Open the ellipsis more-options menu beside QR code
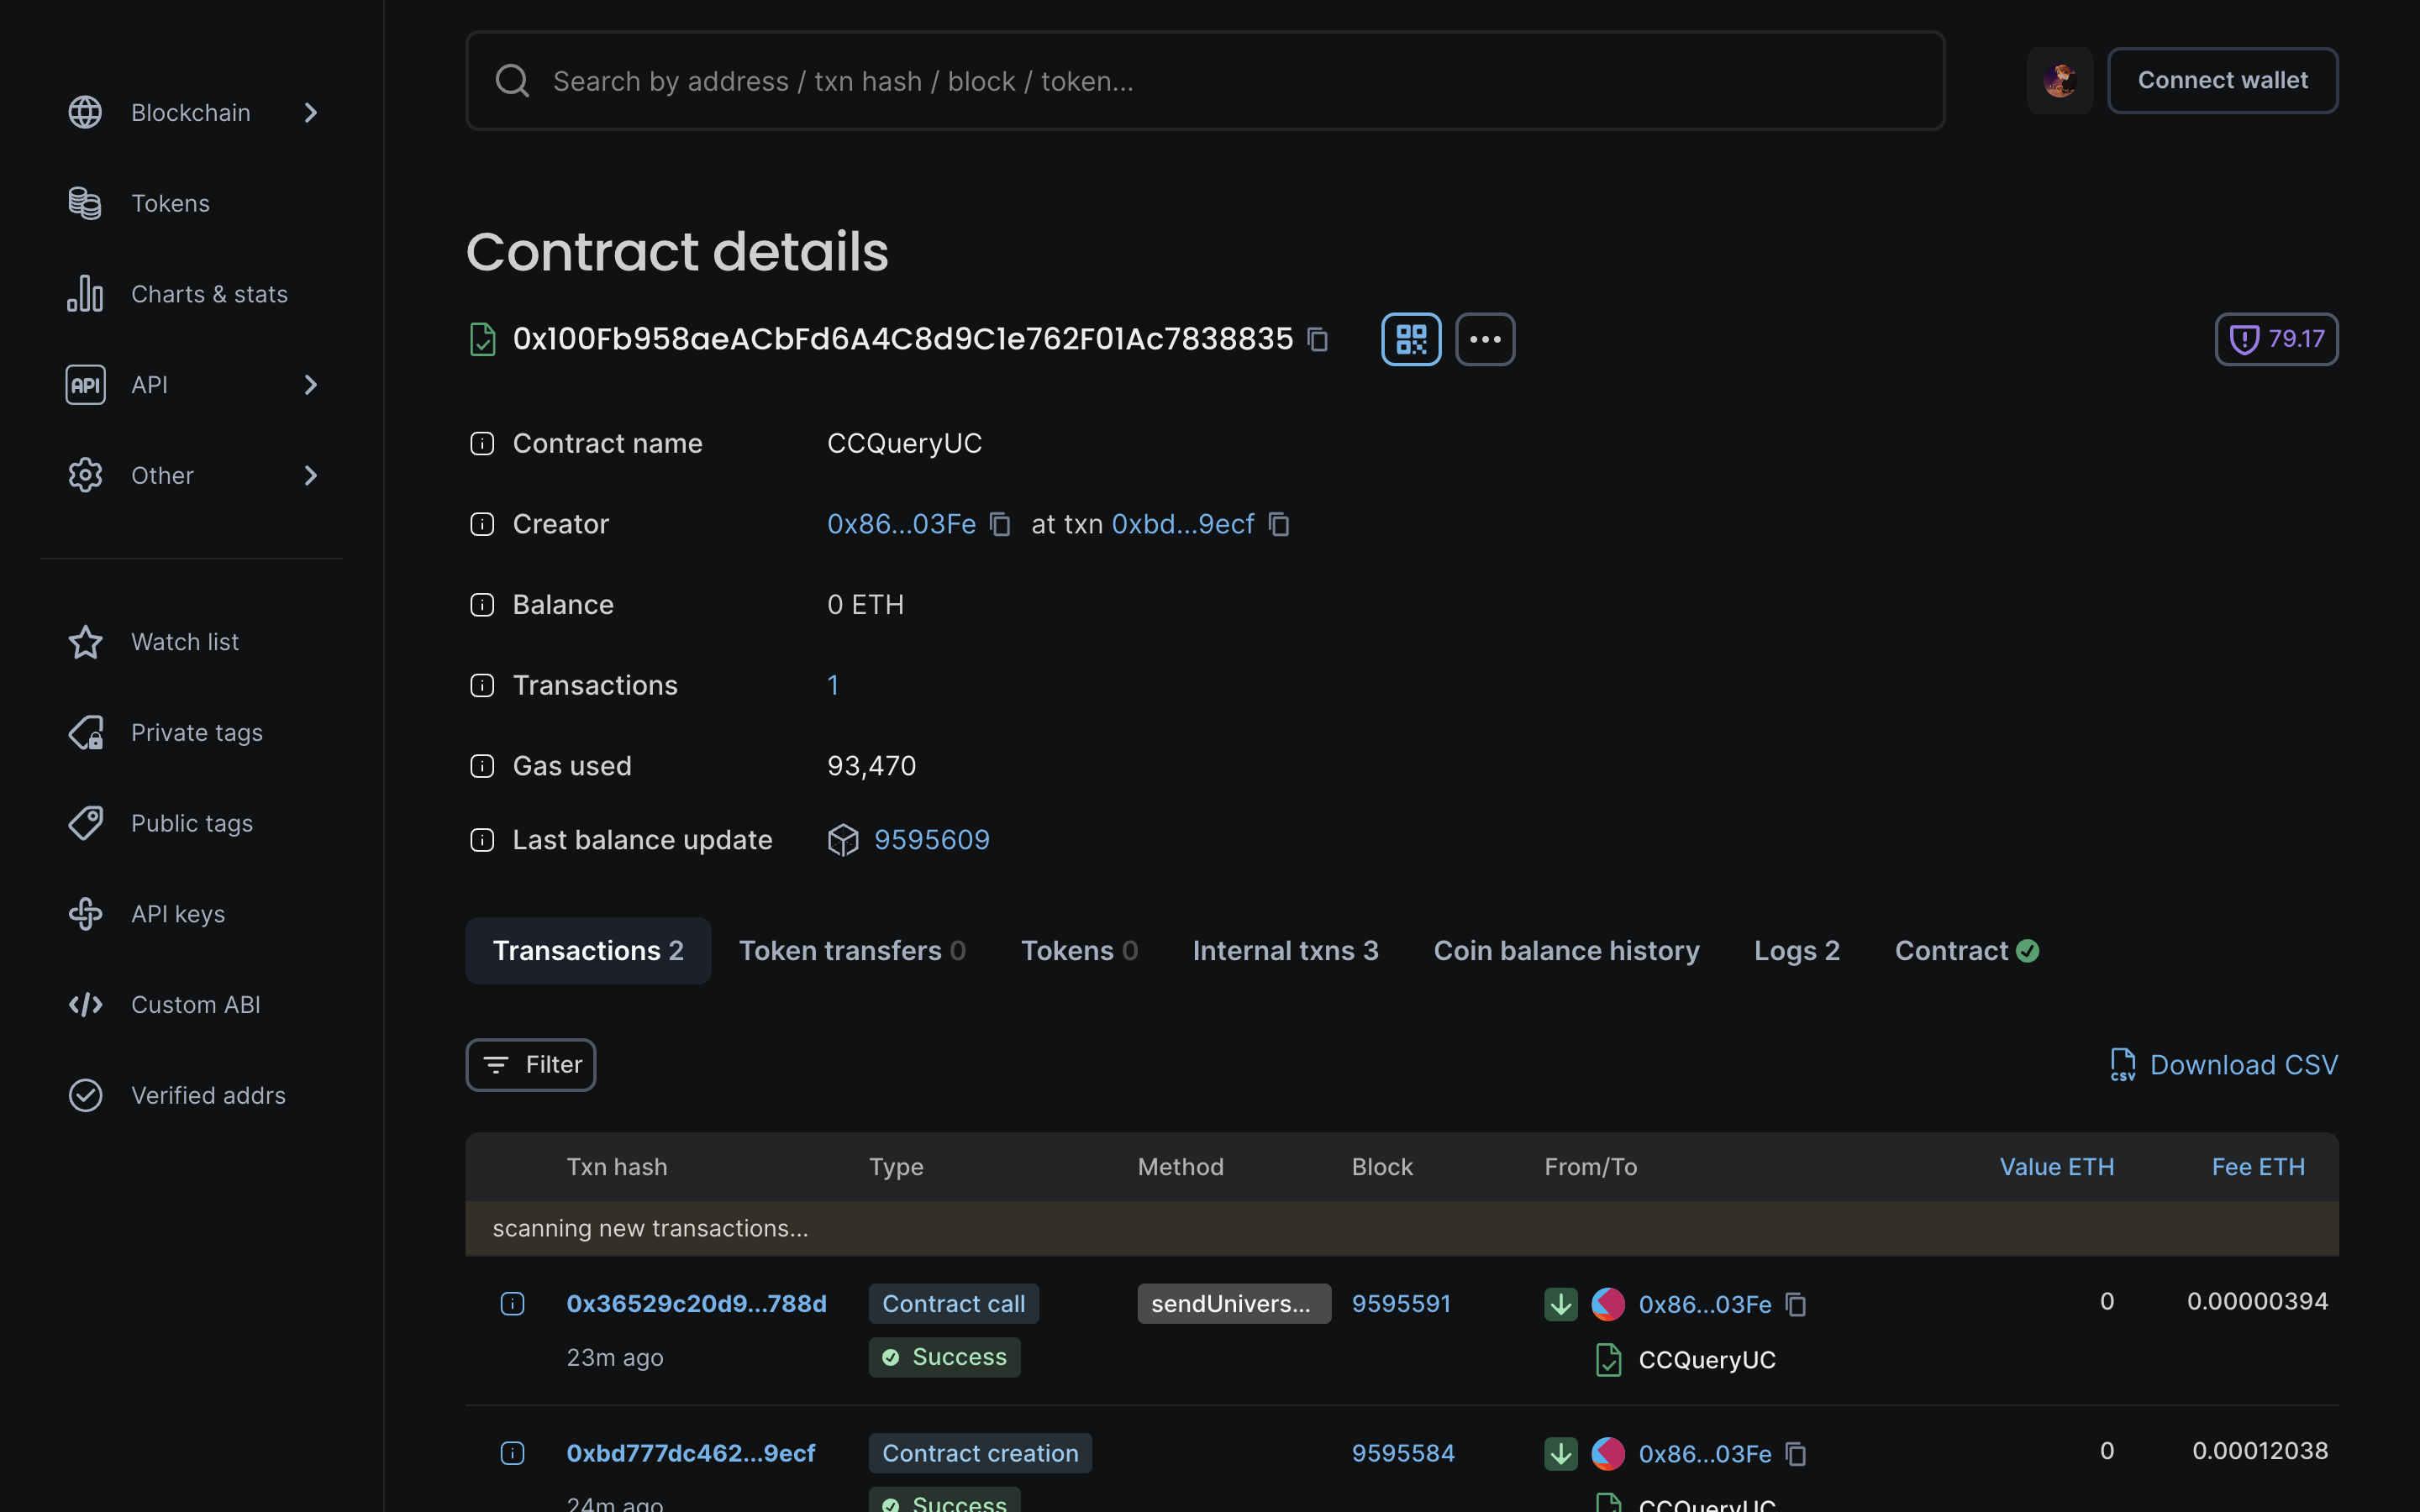This screenshot has width=2420, height=1512. coord(1485,339)
